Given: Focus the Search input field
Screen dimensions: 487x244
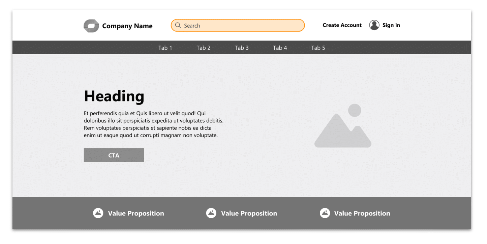Looking at the screenshot, I should tap(243, 26).
